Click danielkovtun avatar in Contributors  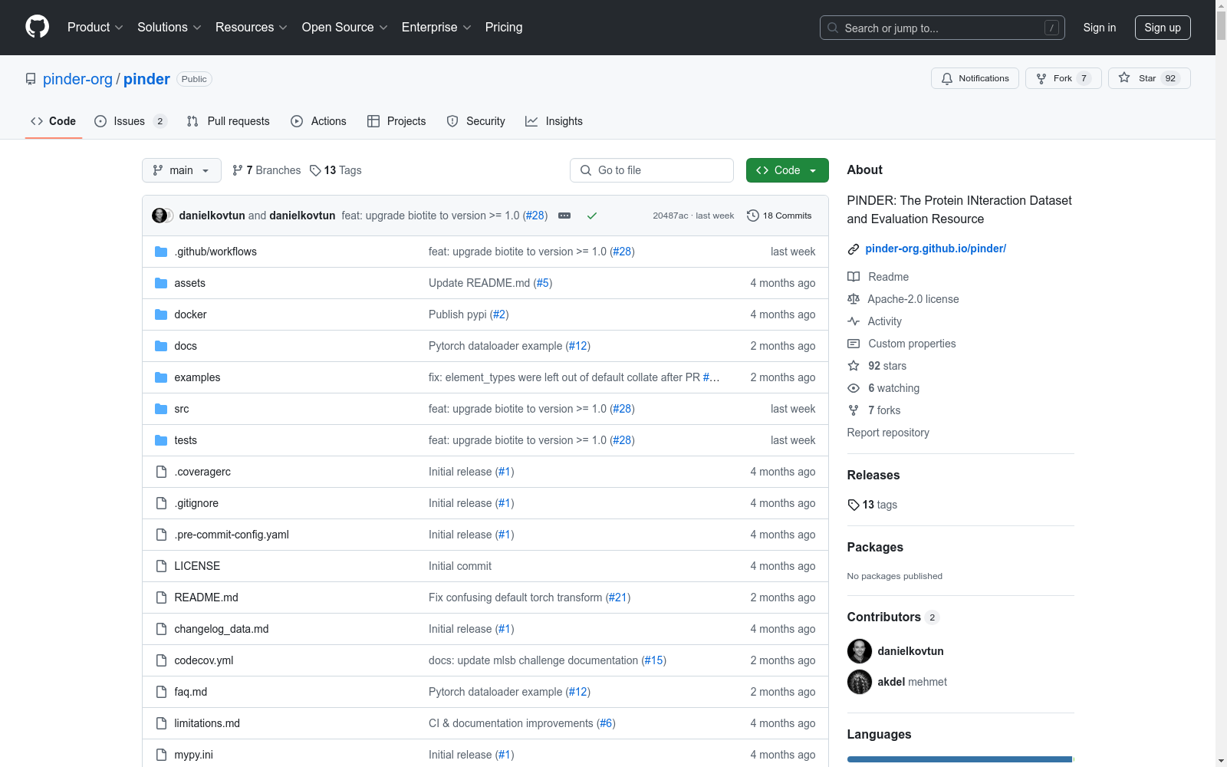tap(860, 651)
